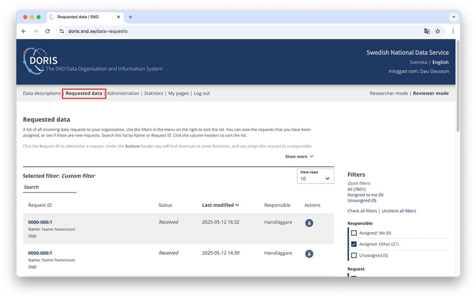Open the Data descriptions menu item
This screenshot has width=476, height=299.
click(x=42, y=93)
